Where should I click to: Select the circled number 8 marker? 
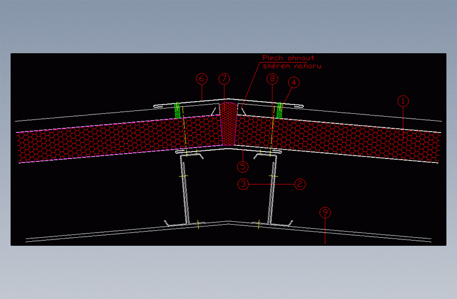pos(272,78)
